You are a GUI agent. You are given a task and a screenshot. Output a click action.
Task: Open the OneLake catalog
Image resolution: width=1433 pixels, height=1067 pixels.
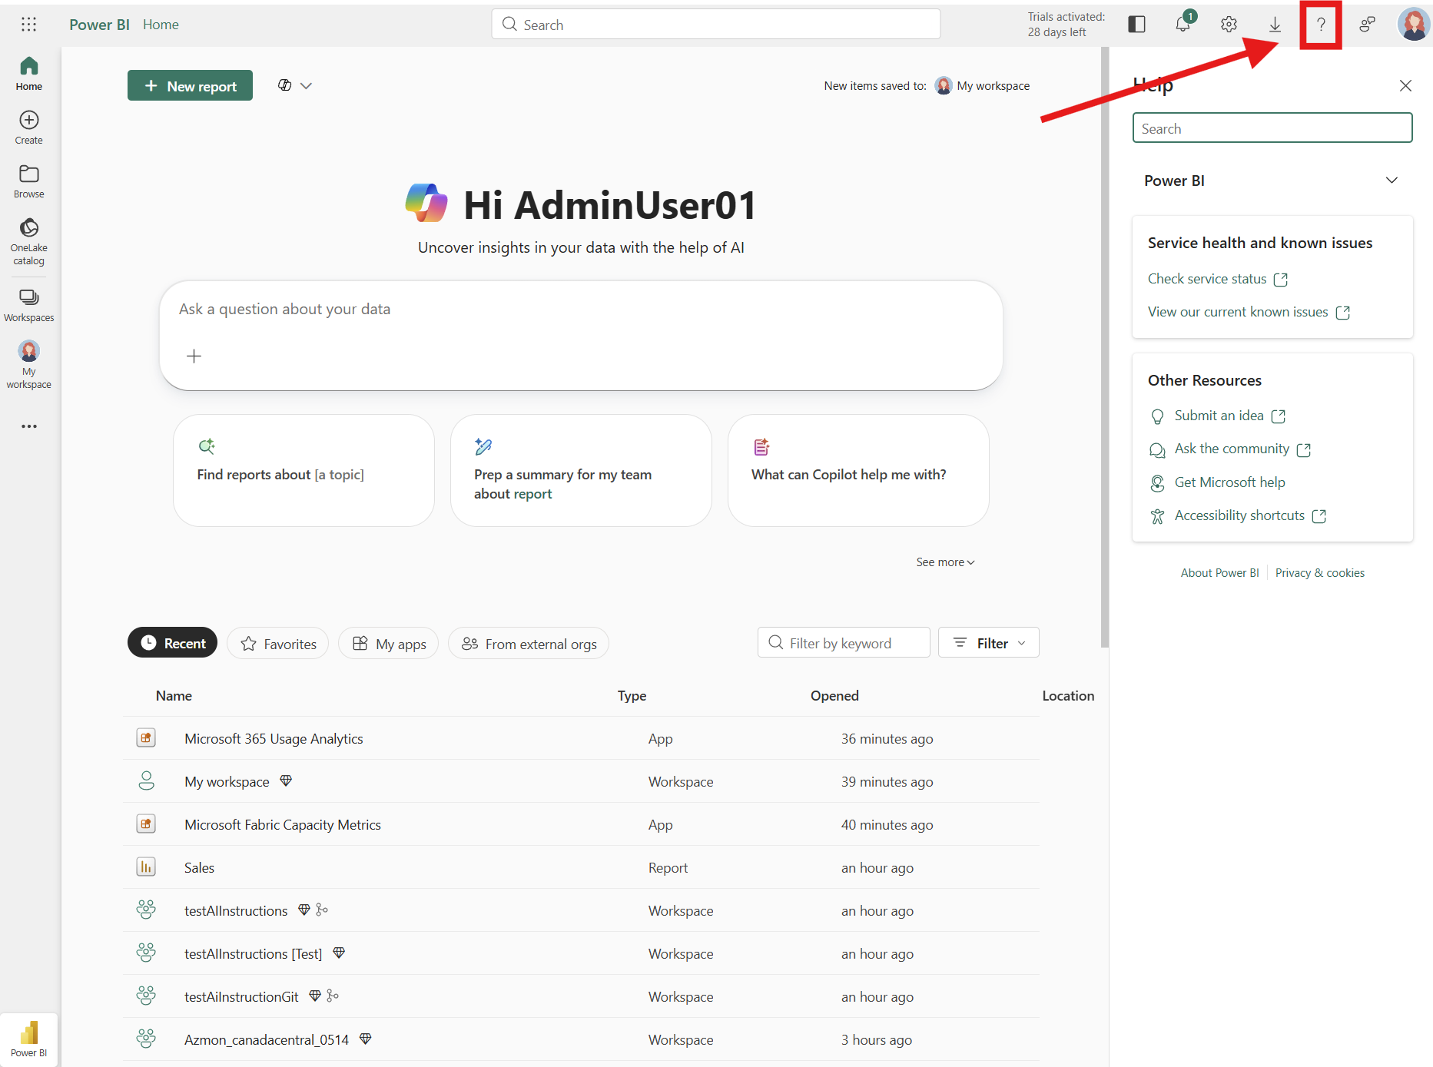(29, 241)
